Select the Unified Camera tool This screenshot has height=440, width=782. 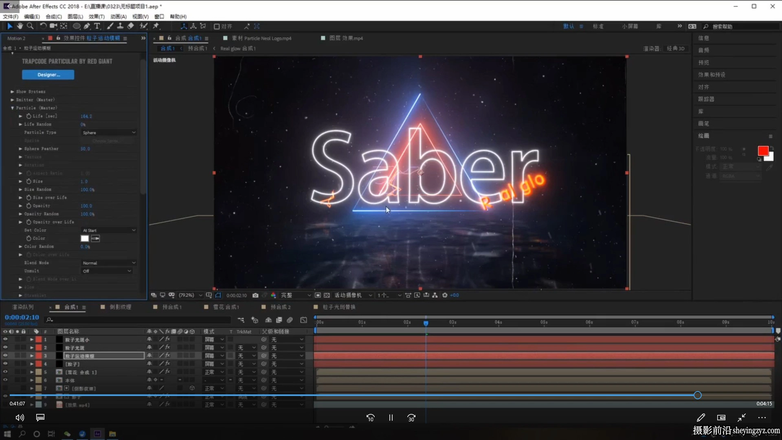53,26
